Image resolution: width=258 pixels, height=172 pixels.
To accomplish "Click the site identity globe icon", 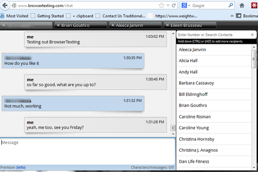I will [x=14, y=6].
